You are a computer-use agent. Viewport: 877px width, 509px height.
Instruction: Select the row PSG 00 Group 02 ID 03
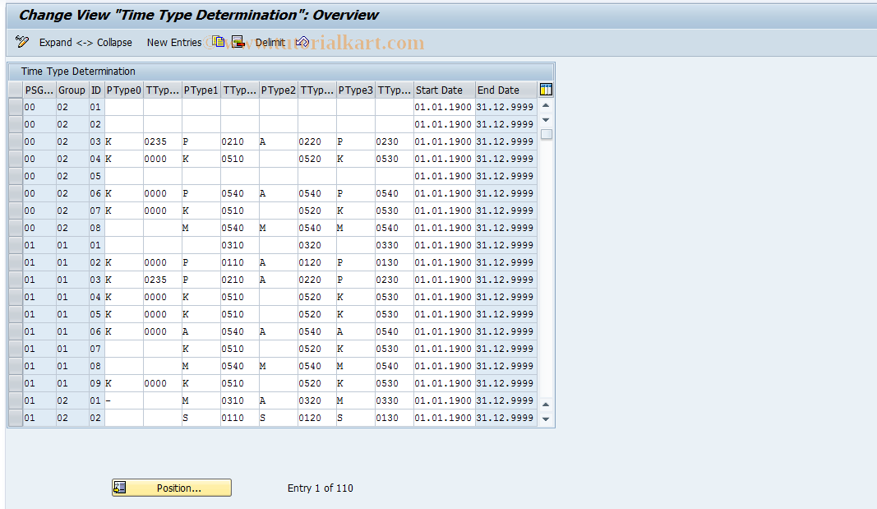click(x=16, y=141)
